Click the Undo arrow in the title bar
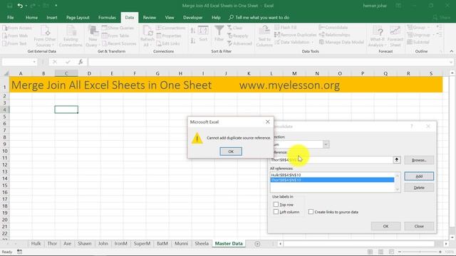The width and height of the screenshot is (456, 256). coord(20,6)
